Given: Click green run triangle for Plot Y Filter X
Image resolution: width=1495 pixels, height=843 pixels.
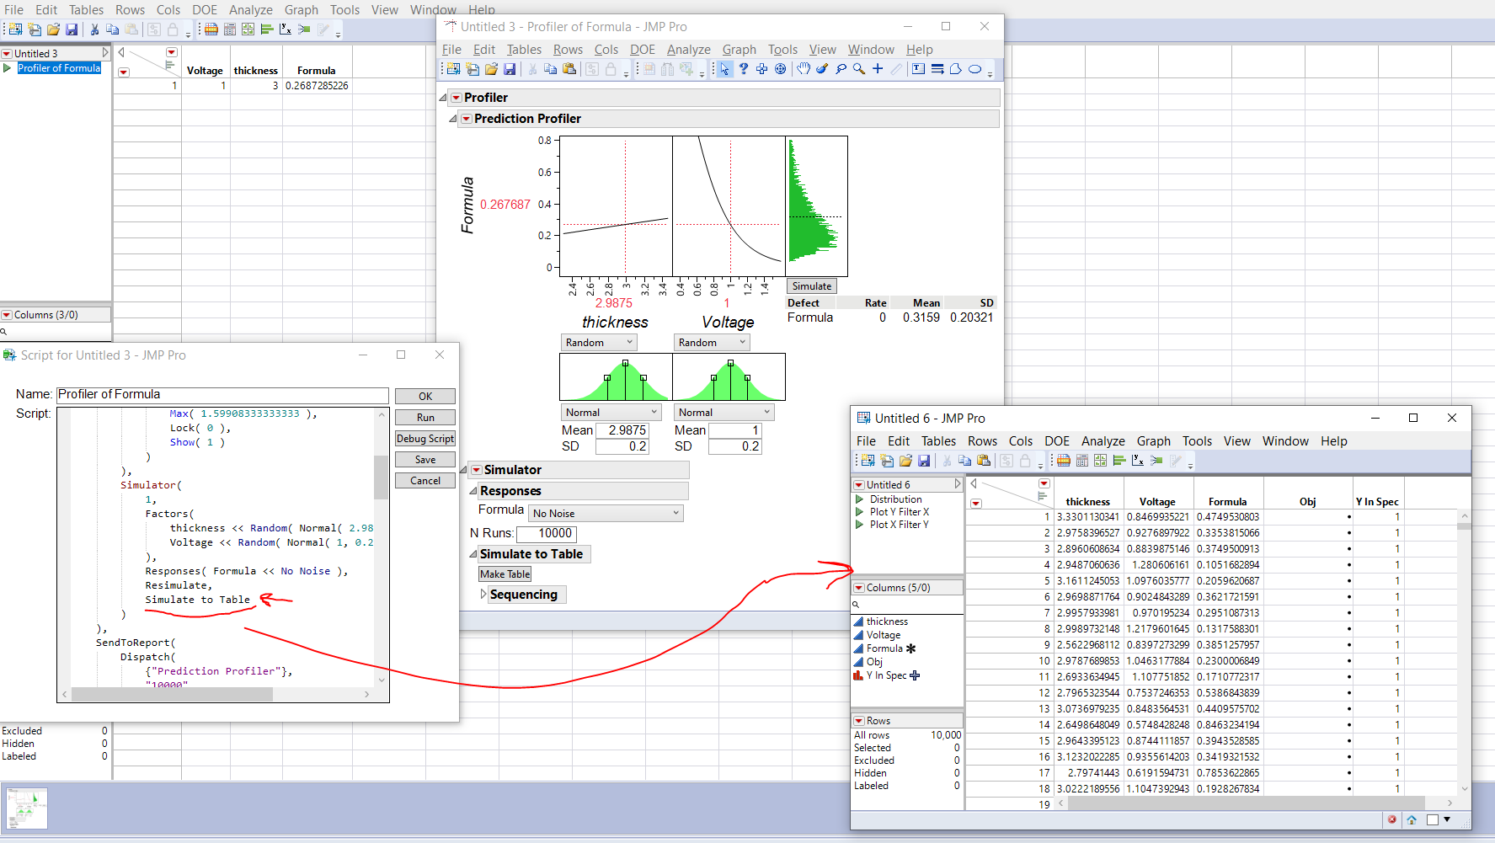Looking at the screenshot, I should (x=859, y=512).
